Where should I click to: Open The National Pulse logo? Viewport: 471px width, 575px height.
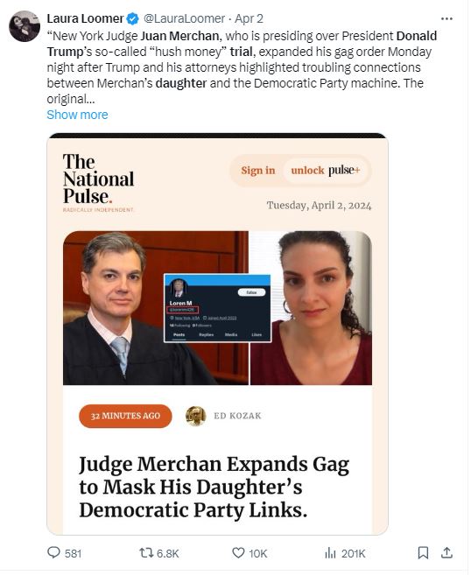pos(98,182)
